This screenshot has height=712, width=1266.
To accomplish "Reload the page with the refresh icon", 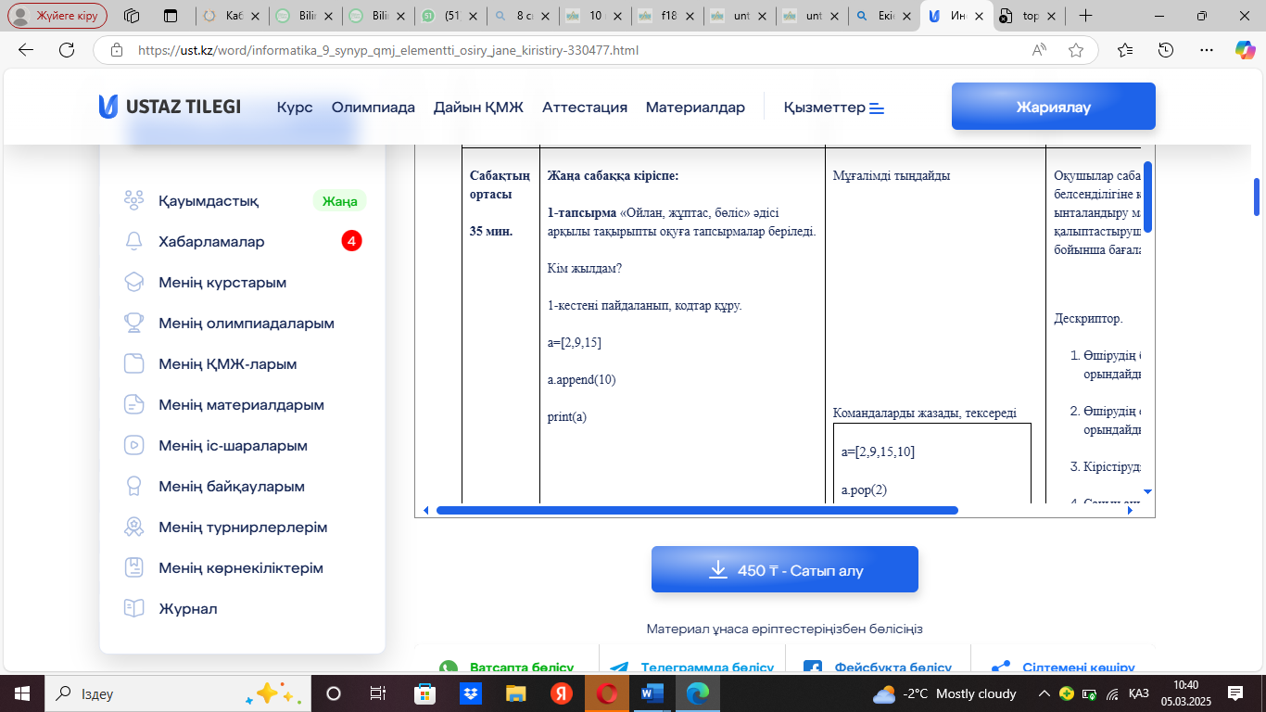I will coord(67,50).
